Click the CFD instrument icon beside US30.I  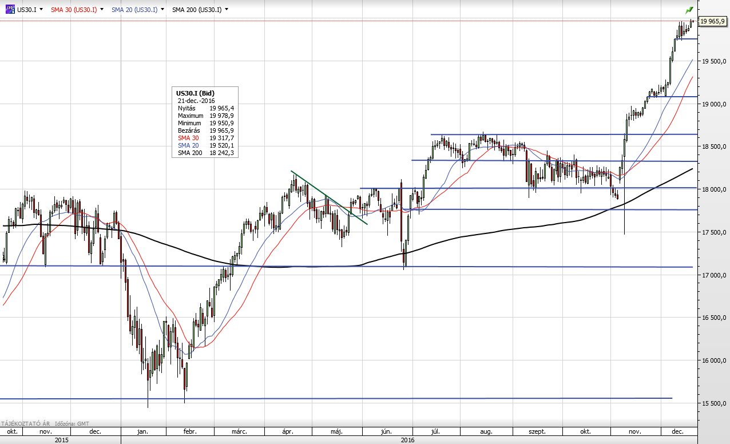click(x=9, y=9)
